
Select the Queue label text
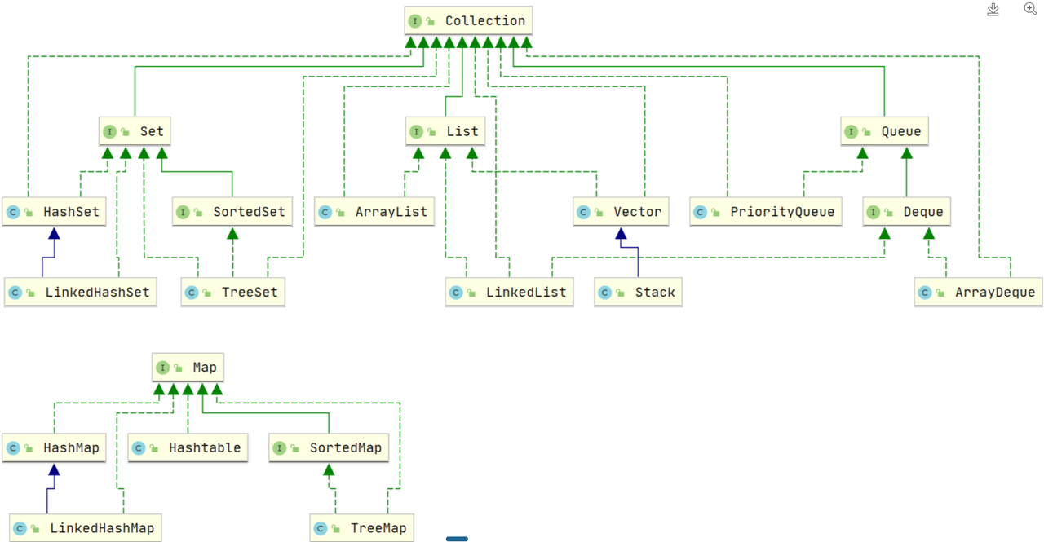pos(901,131)
